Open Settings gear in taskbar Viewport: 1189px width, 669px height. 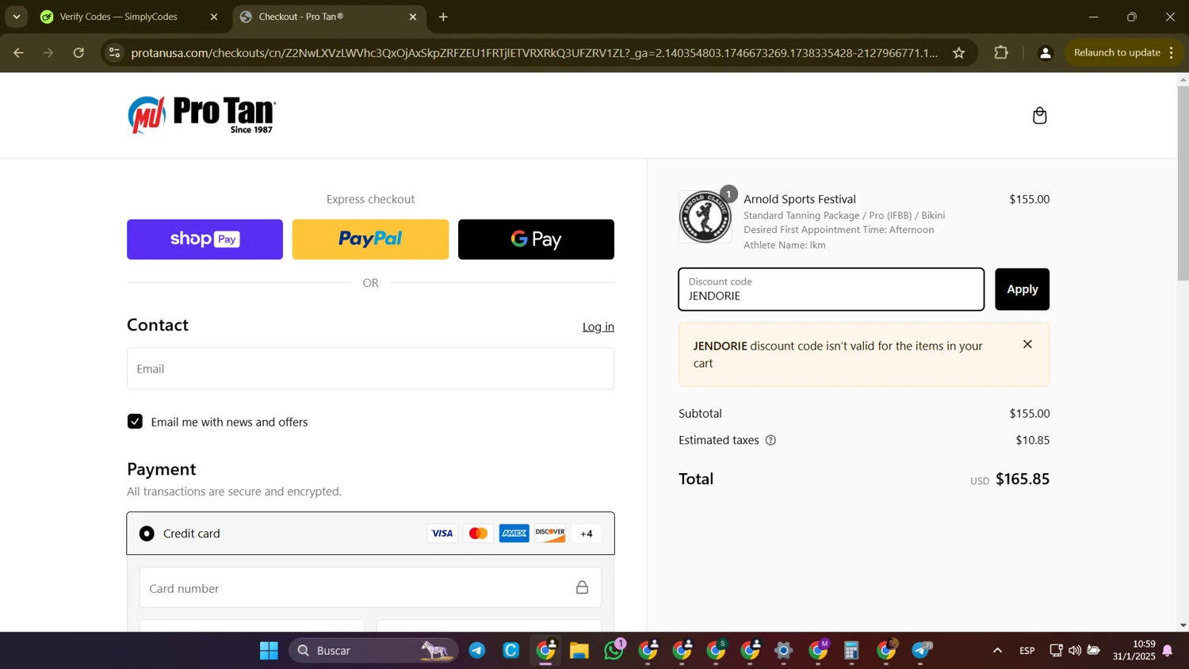coord(784,651)
